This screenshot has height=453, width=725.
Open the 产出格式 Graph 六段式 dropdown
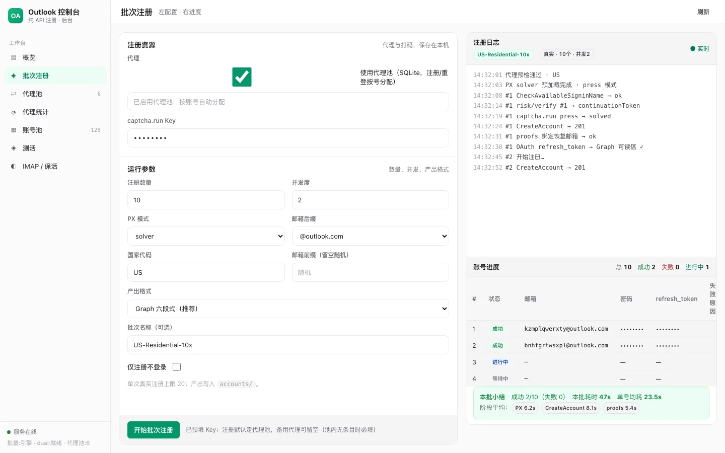(288, 309)
